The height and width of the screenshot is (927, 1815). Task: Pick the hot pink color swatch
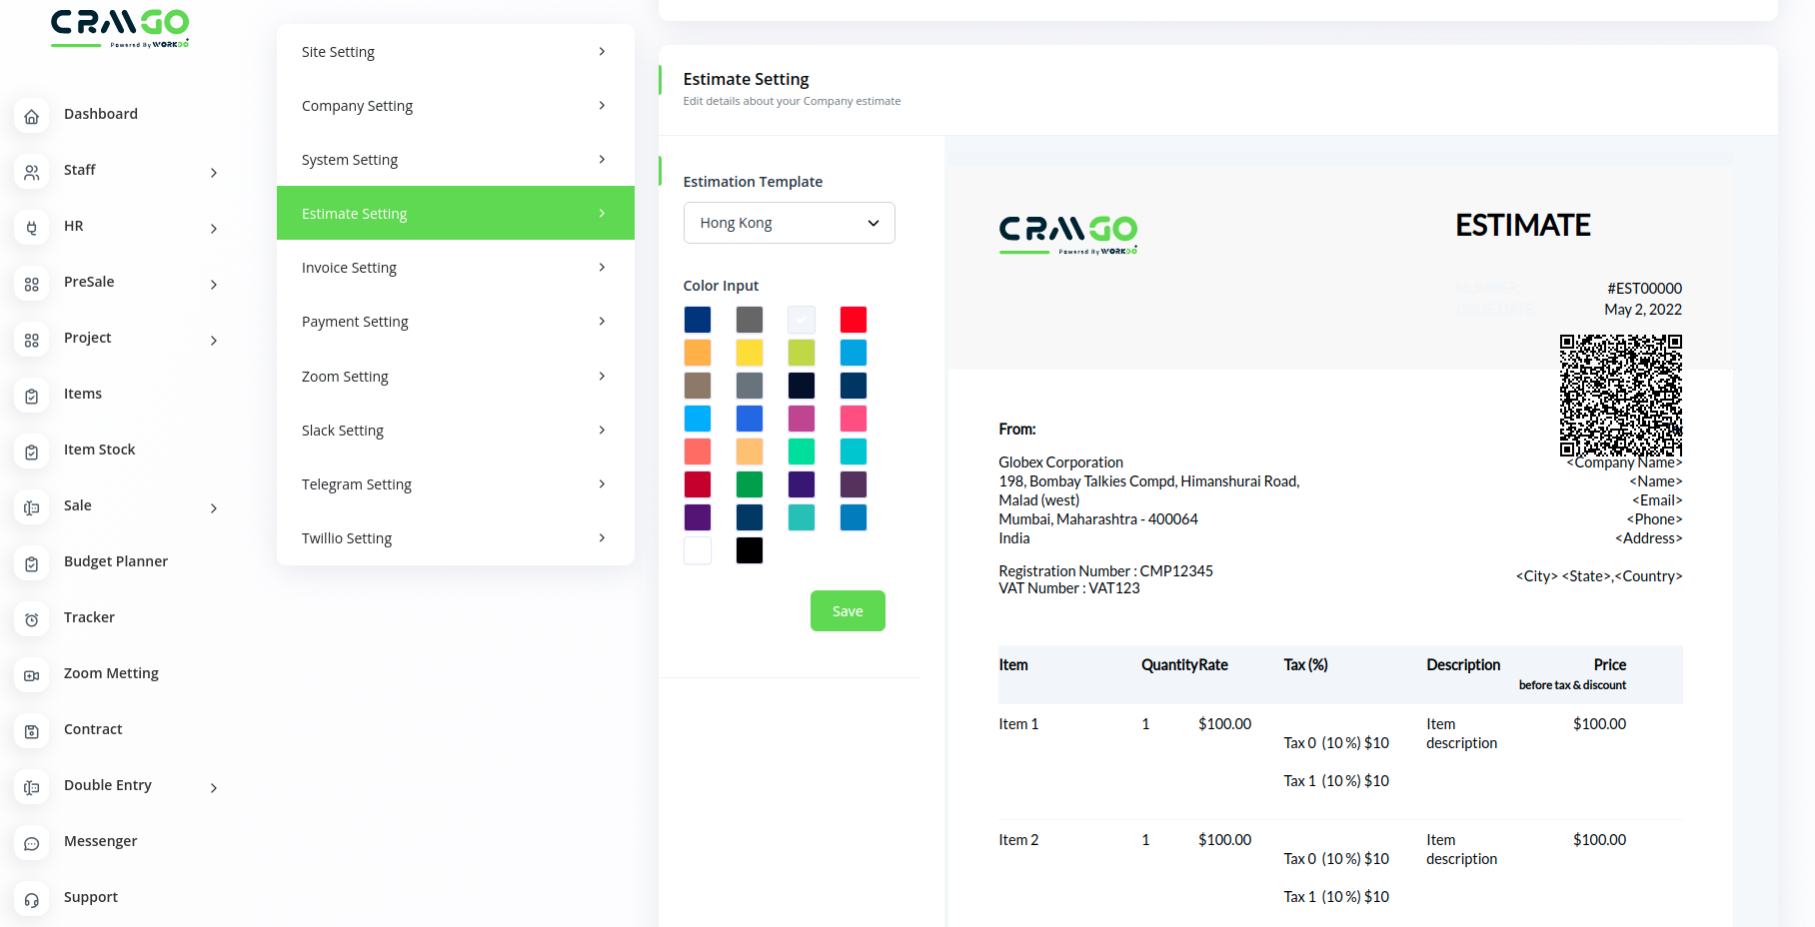[854, 419]
